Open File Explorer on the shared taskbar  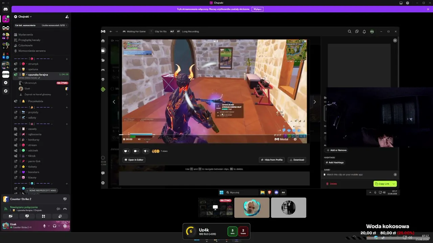[x=262, y=192]
